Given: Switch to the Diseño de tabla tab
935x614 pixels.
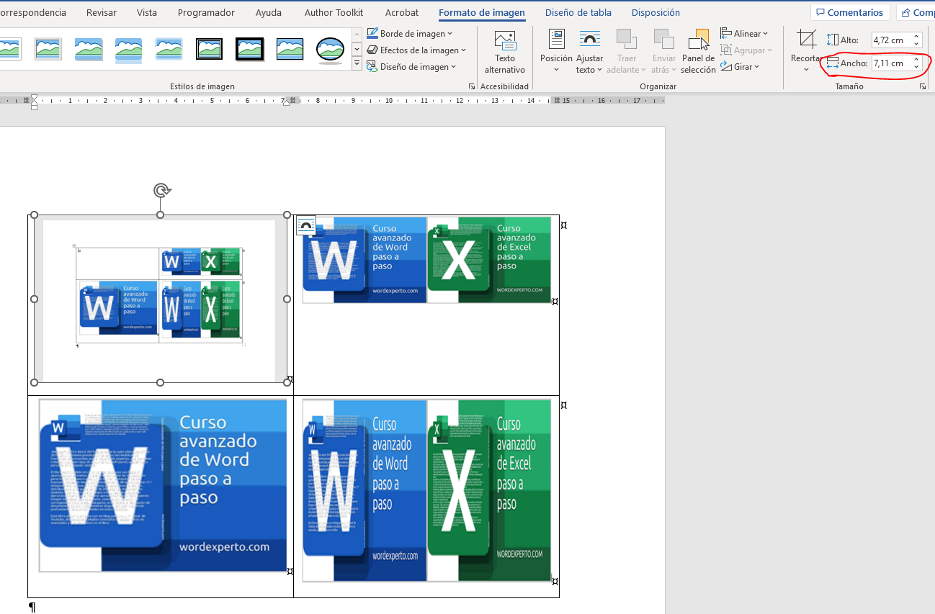Looking at the screenshot, I should pyautogui.click(x=578, y=13).
